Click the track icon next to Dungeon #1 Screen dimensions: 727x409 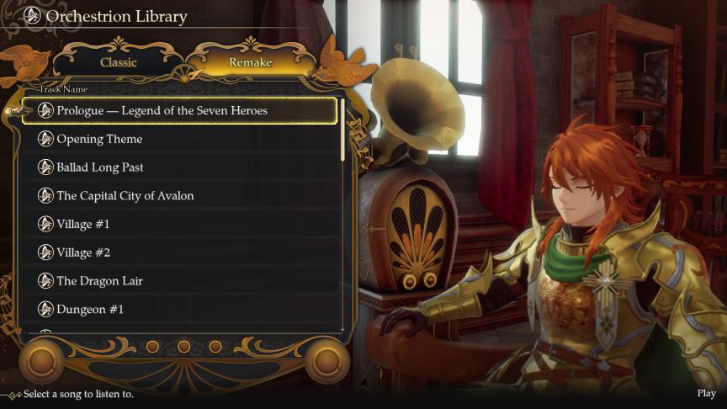(45, 309)
